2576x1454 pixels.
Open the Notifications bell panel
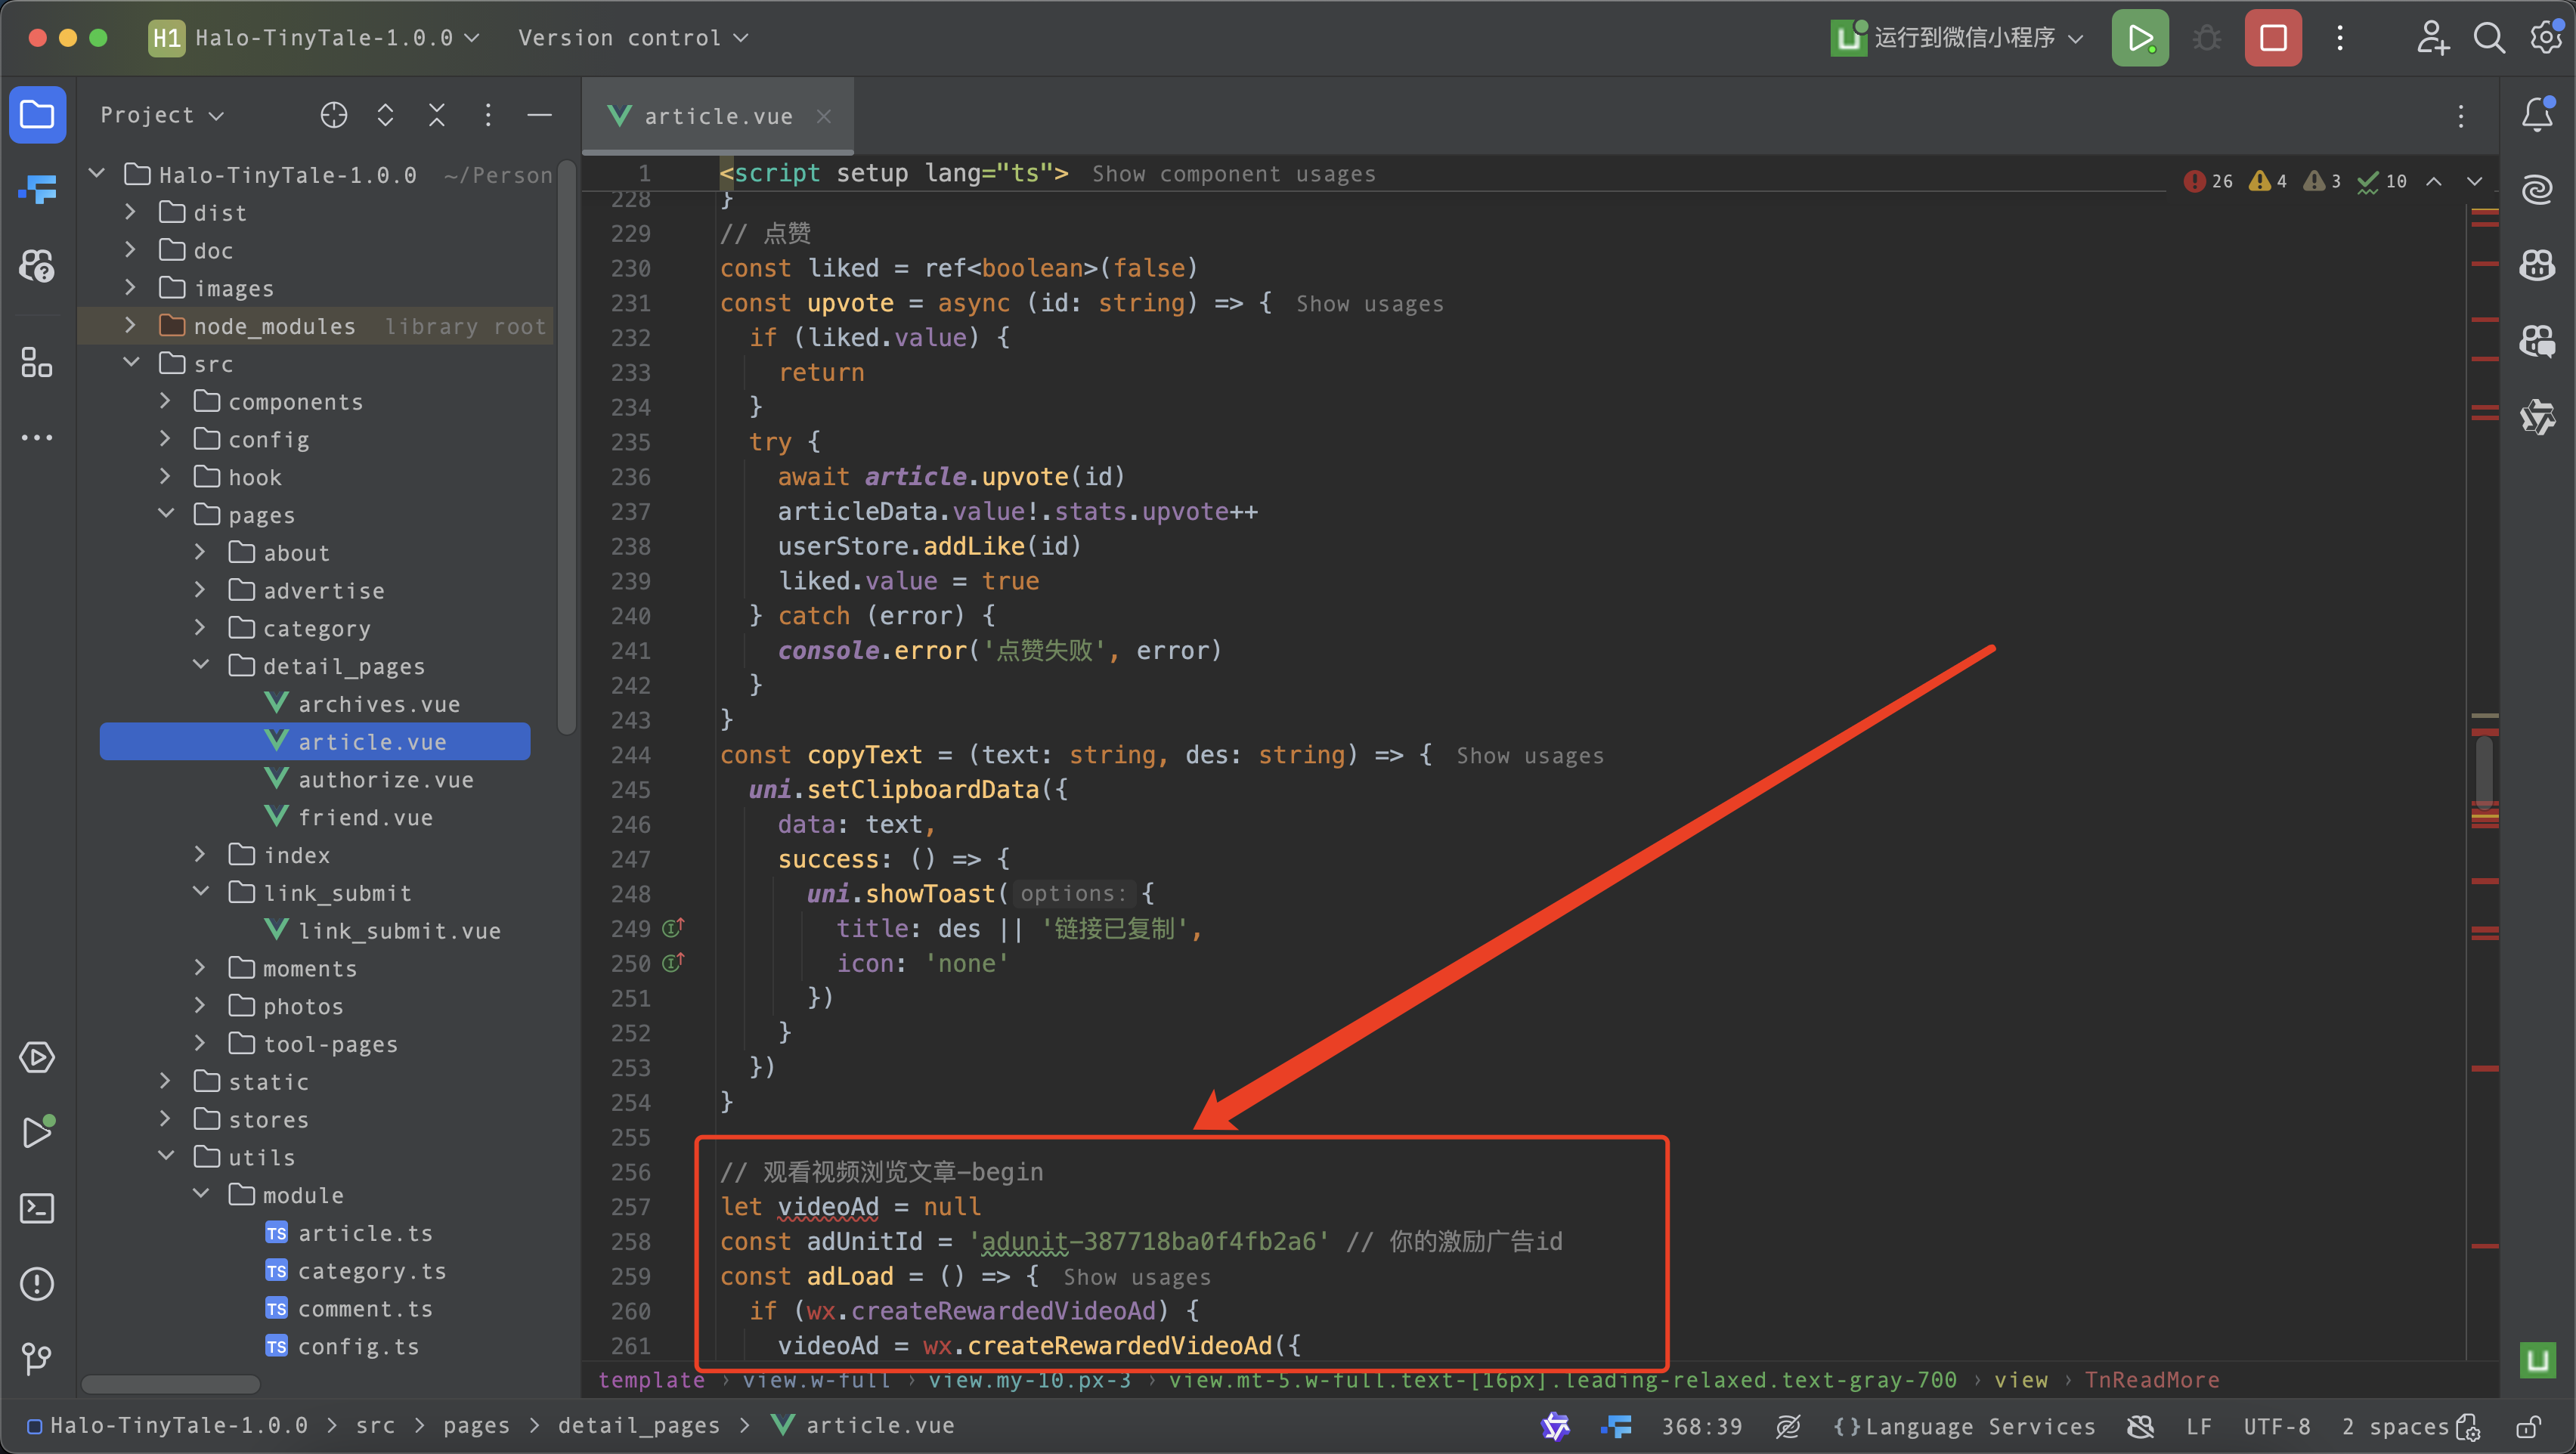2537,115
